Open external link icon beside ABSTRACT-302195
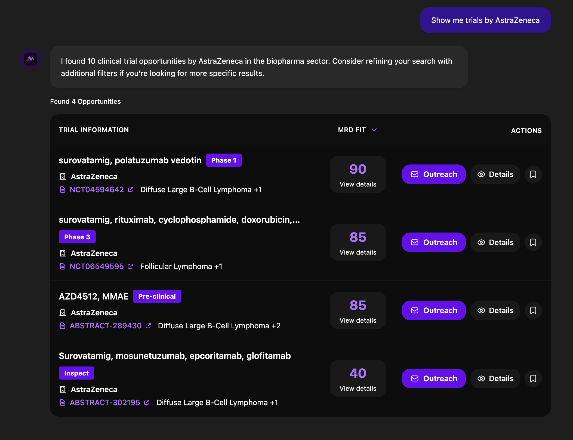This screenshot has width=573, height=440. click(x=147, y=402)
